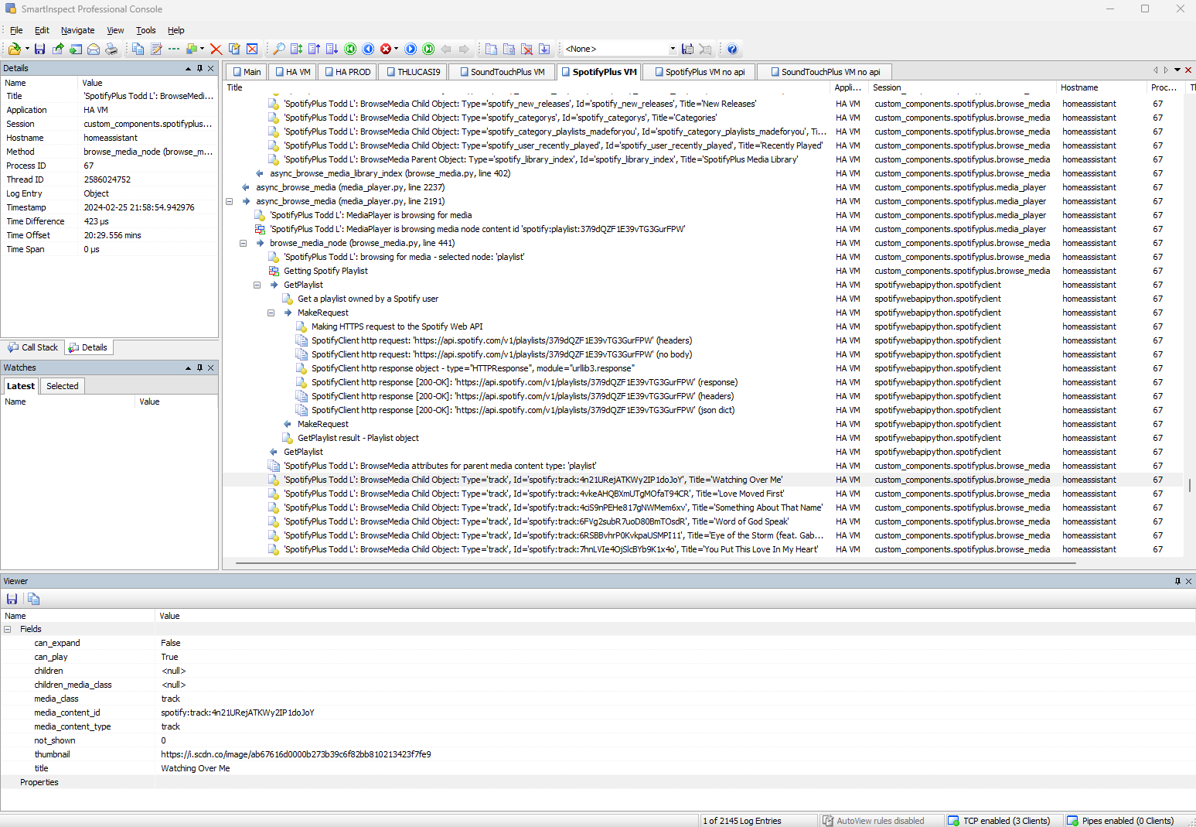Screen dimensions: 1196x827
Task: Click the save icon in Viewer panel
Action: point(12,599)
